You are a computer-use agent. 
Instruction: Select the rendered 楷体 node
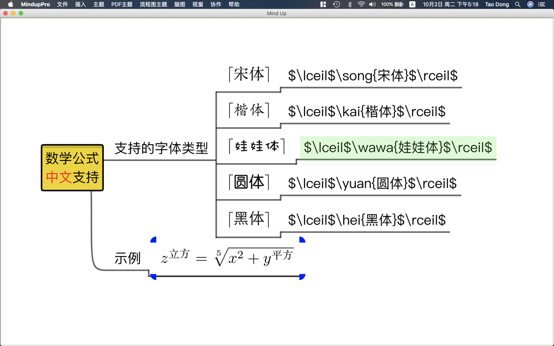(249, 110)
